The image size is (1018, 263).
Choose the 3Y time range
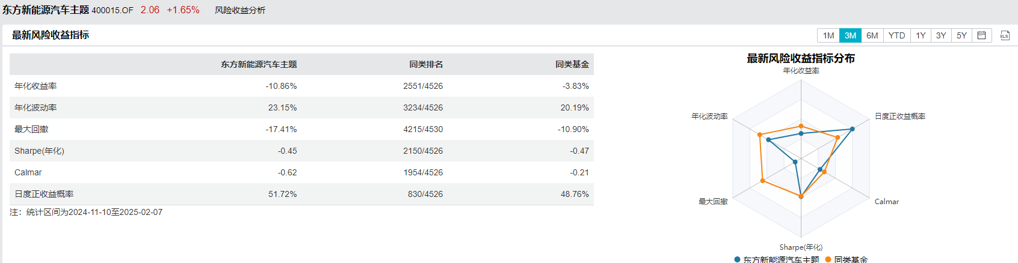[x=941, y=35]
